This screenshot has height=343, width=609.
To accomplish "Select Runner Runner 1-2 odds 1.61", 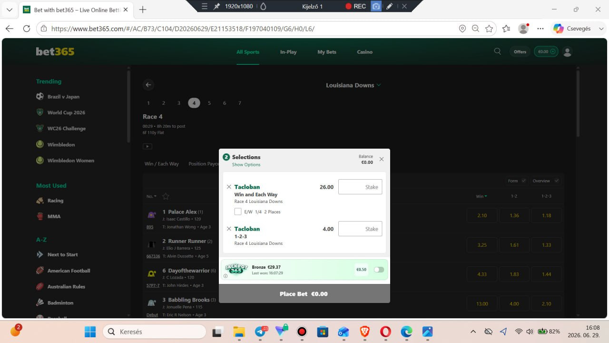I will (x=514, y=245).
